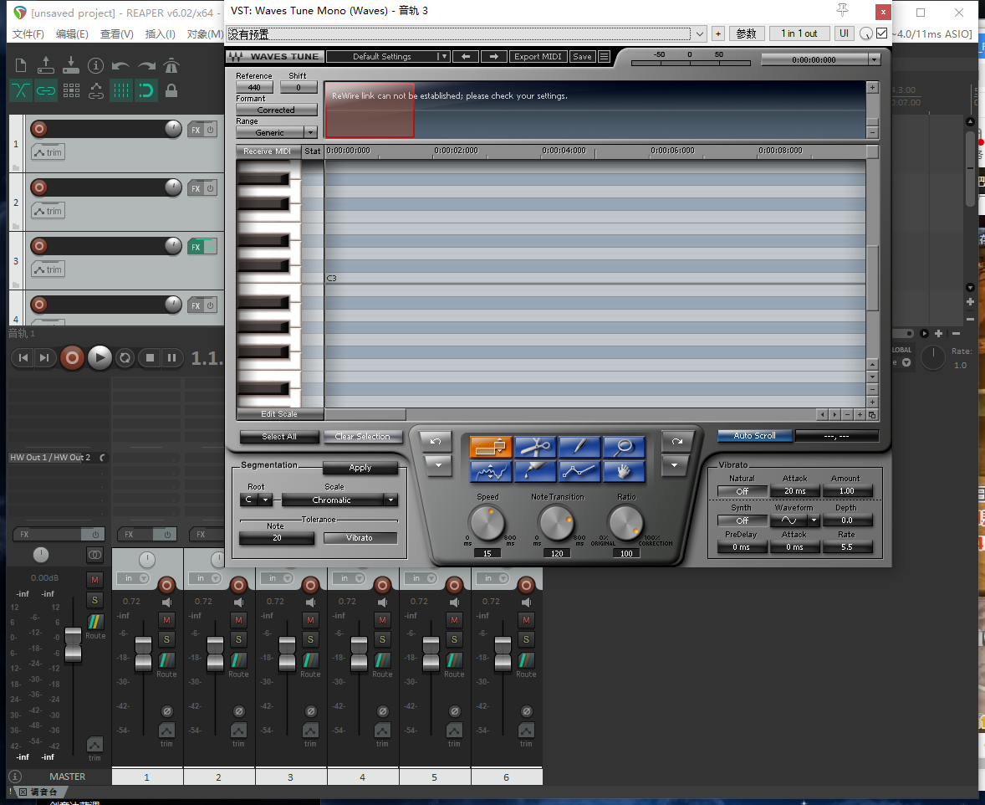Click the Clear Selection button
Image resolution: width=985 pixels, height=805 pixels.
[362, 437]
